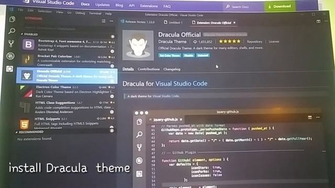Click the split editor icon
The width and height of the screenshot is (335, 188).
point(318,21)
